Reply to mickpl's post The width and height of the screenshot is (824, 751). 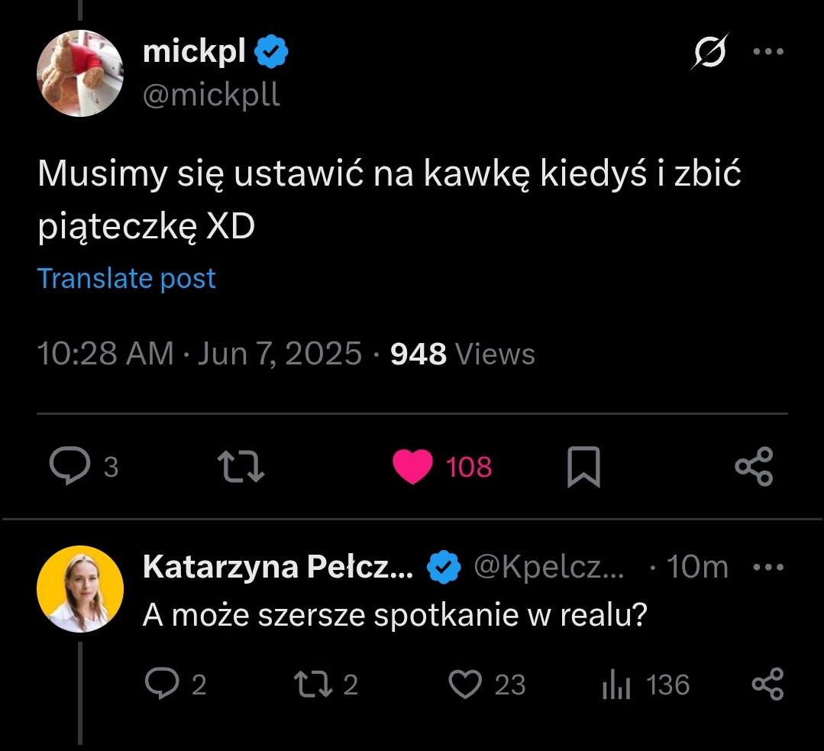pos(70,466)
